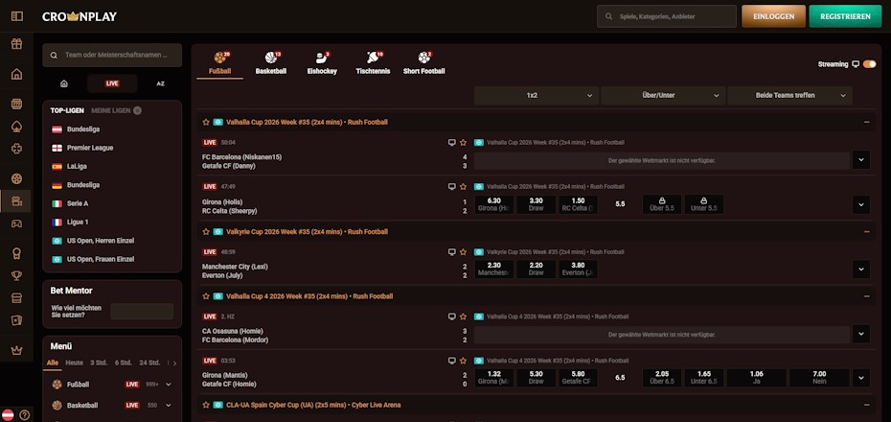Click the sportsbook home icon tab
The image size is (891, 422).
click(x=64, y=83)
